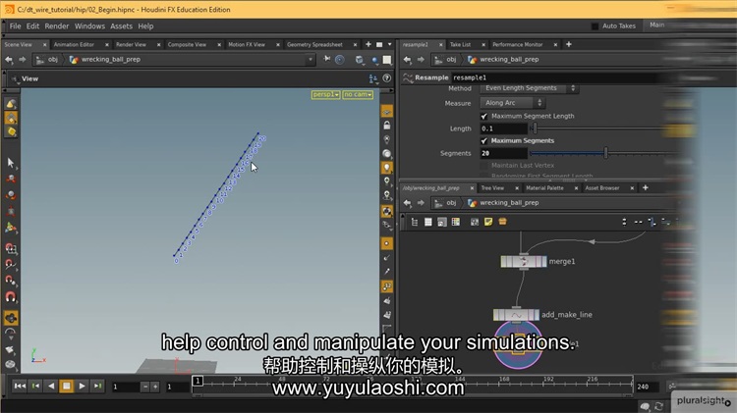Switch to the Render View tab

pyautogui.click(x=131, y=44)
